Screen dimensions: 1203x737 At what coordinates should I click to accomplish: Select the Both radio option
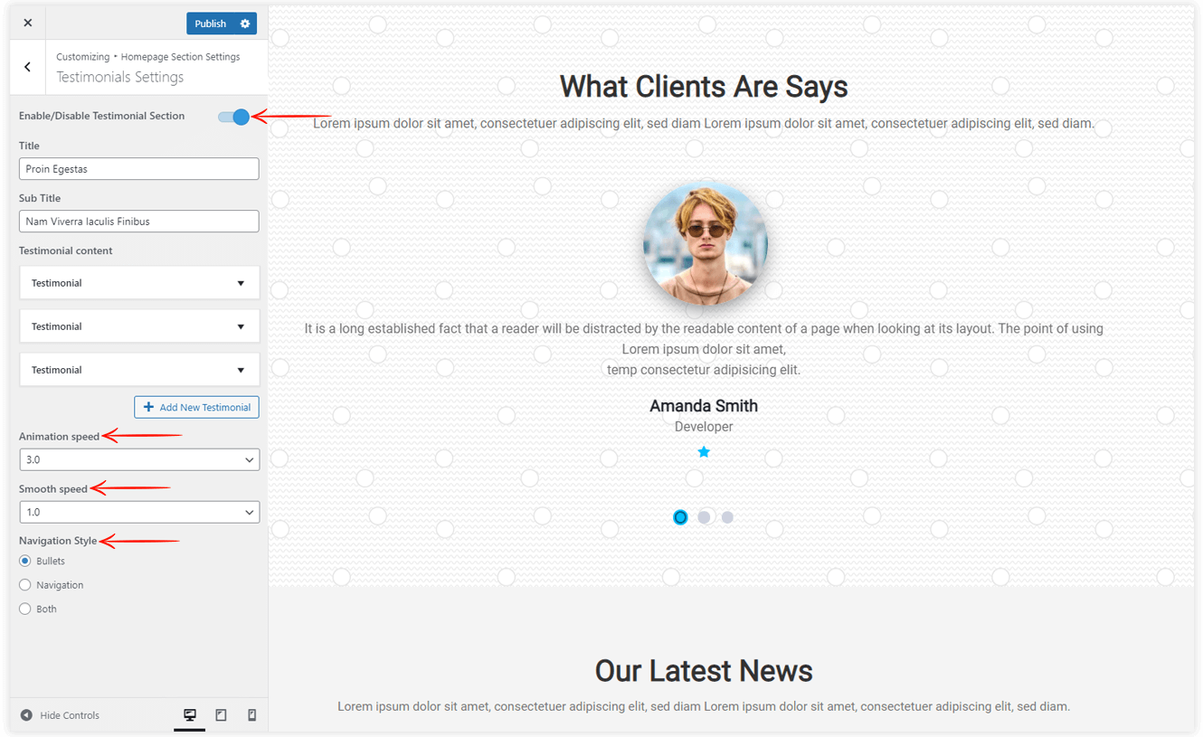pos(25,609)
